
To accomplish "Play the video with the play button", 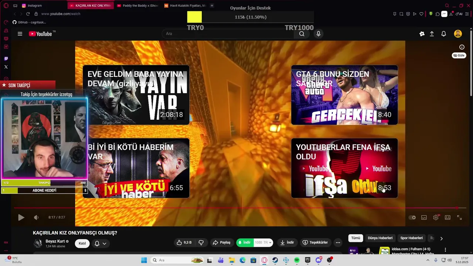I will pos(21,217).
